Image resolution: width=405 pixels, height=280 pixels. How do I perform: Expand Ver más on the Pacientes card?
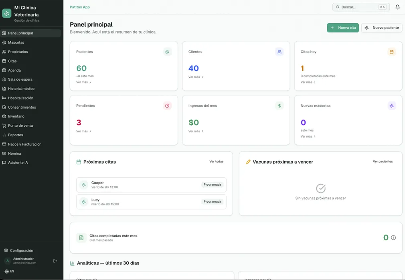click(x=83, y=82)
